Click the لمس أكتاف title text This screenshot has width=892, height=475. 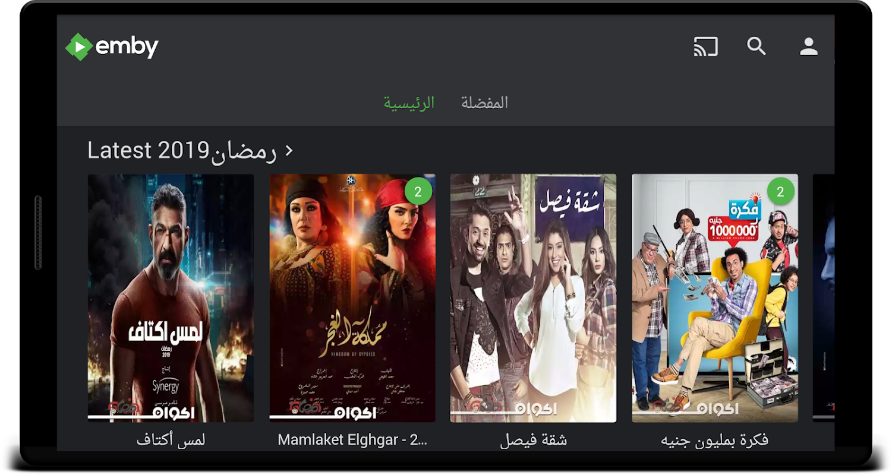pyautogui.click(x=171, y=440)
